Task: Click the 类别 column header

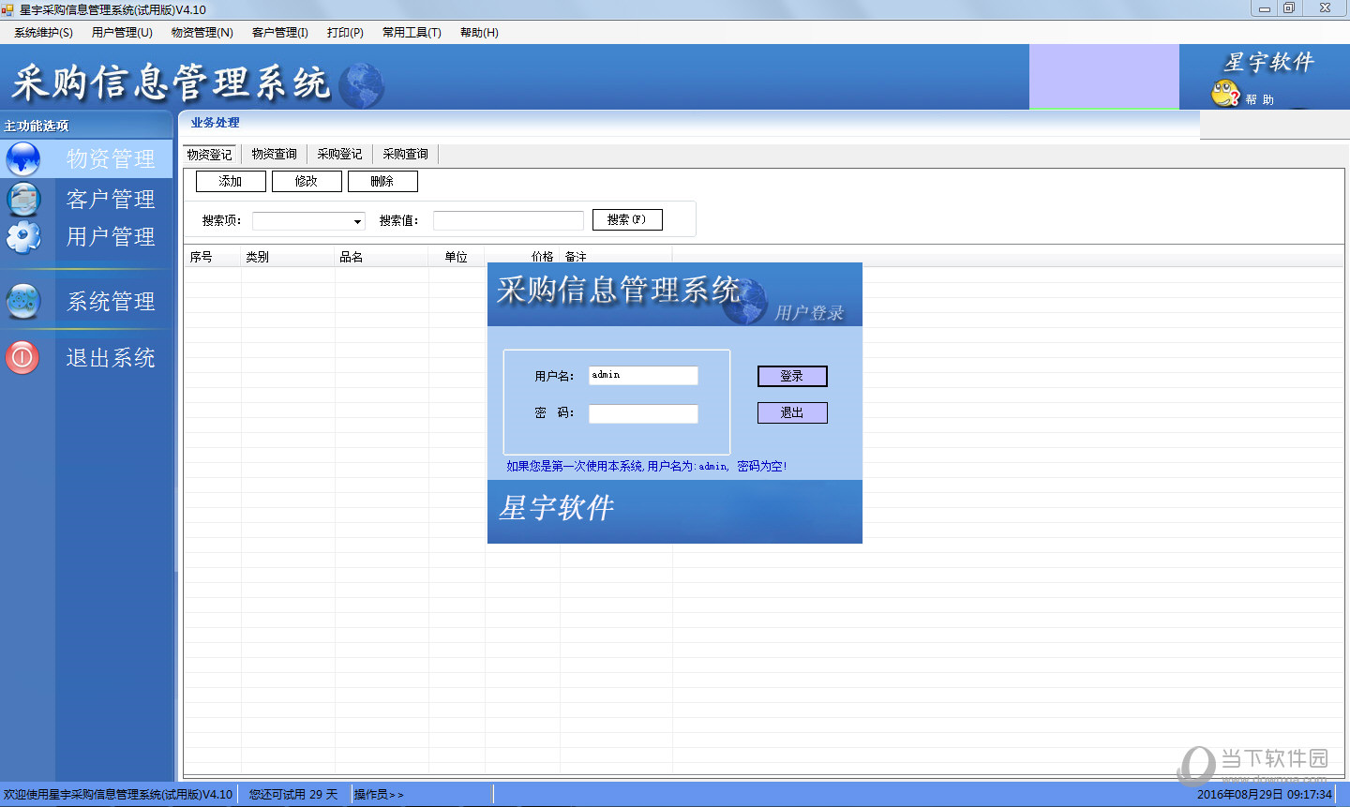Action: [288, 257]
